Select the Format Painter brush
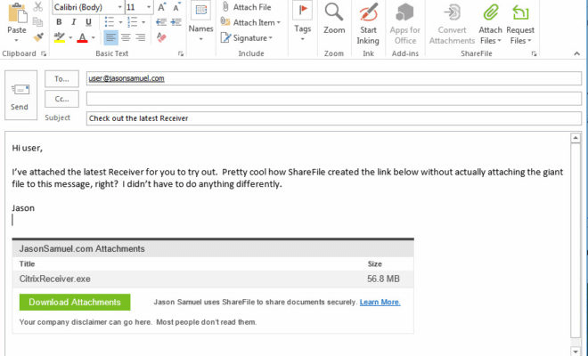The image size is (588, 356). click(x=38, y=37)
